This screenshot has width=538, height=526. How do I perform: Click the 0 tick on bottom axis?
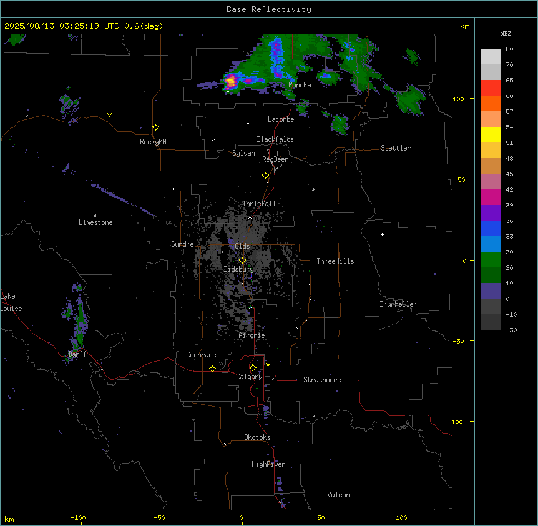(x=241, y=517)
